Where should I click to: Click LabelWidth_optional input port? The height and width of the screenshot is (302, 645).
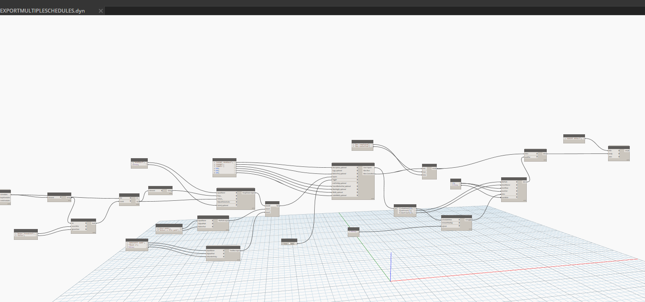(x=345, y=195)
